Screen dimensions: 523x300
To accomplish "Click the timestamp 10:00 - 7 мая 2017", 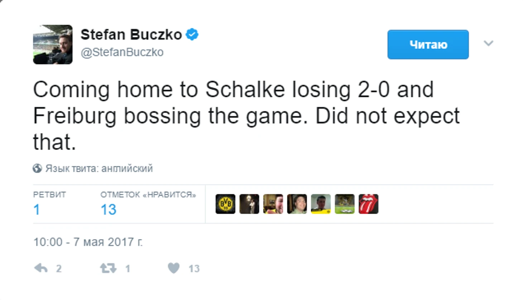I will pos(88,242).
